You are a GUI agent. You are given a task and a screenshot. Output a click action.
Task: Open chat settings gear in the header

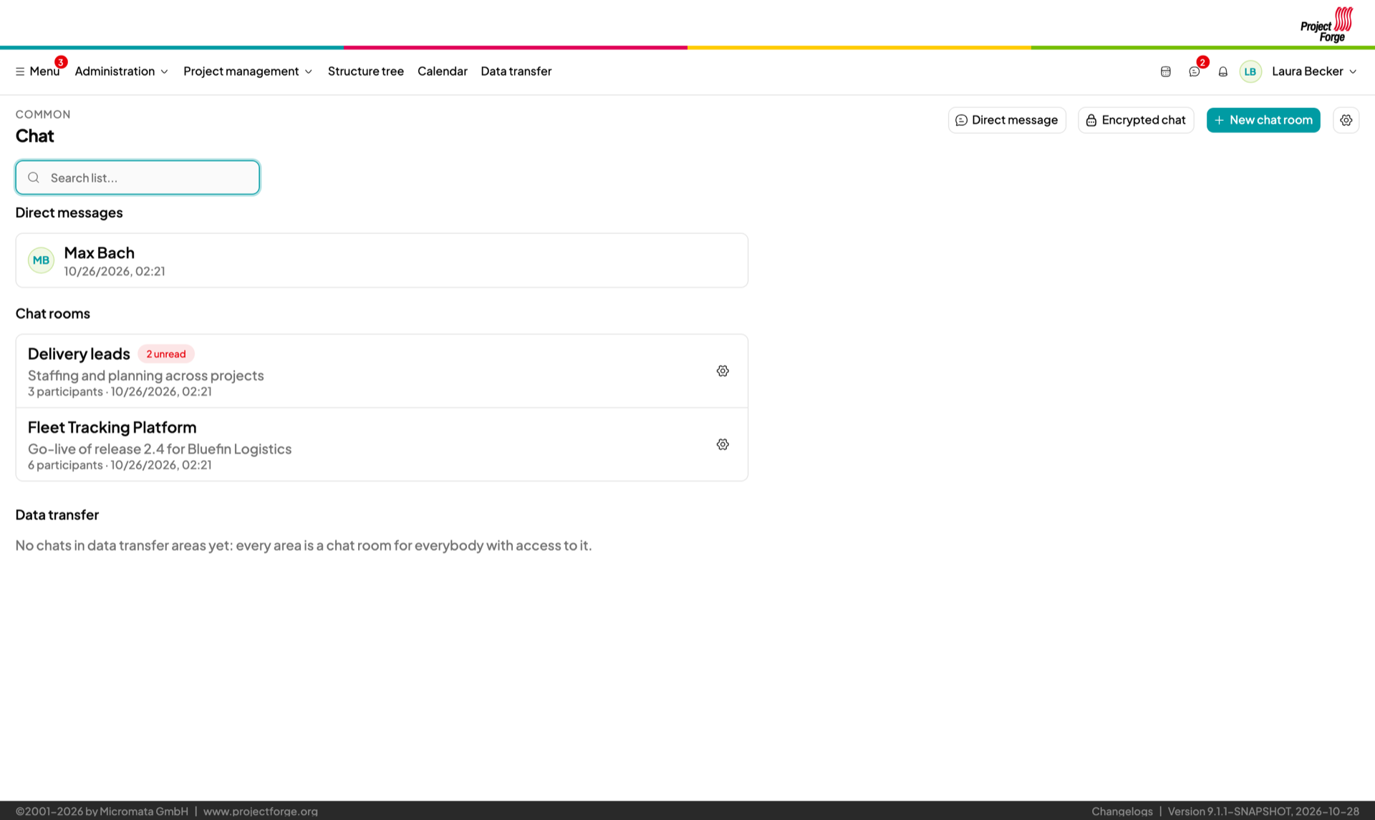[1346, 120]
